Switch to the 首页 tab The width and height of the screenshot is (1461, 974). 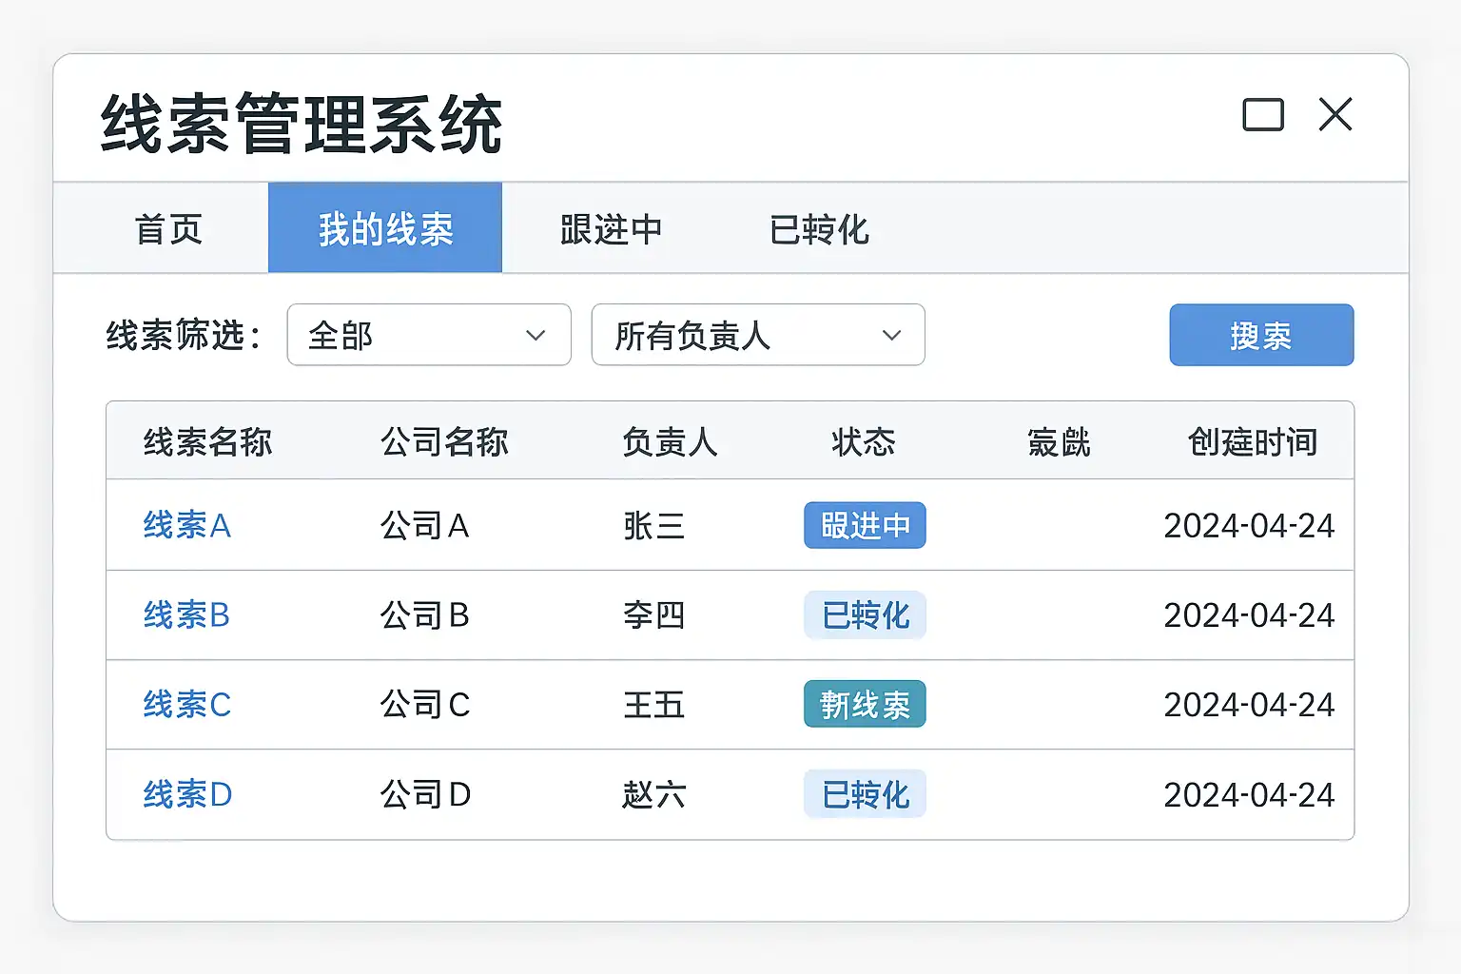pos(168,229)
